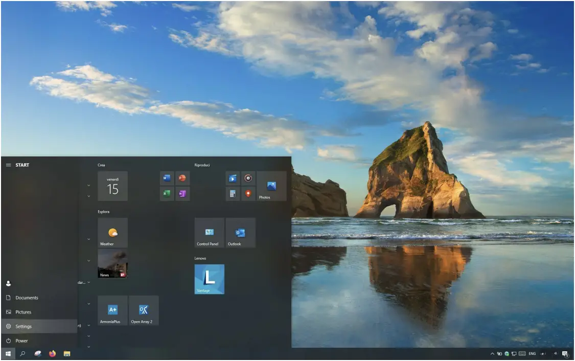Open File Explorer from the taskbar
575x361 pixels.
(x=67, y=354)
